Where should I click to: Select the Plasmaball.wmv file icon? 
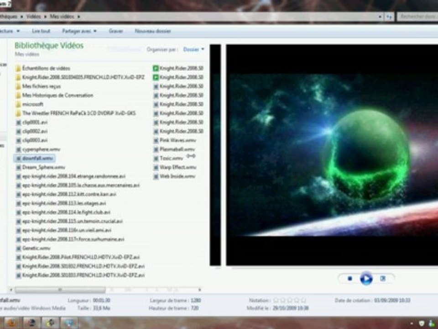156,149
